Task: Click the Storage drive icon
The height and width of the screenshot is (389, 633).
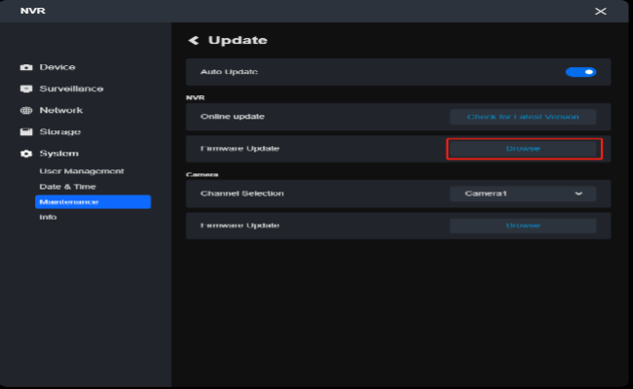Action: click(26, 132)
